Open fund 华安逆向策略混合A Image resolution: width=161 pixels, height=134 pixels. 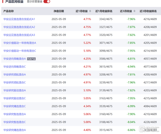15,59
